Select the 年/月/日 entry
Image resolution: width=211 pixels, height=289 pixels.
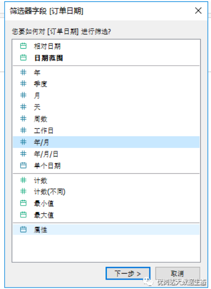106,154
